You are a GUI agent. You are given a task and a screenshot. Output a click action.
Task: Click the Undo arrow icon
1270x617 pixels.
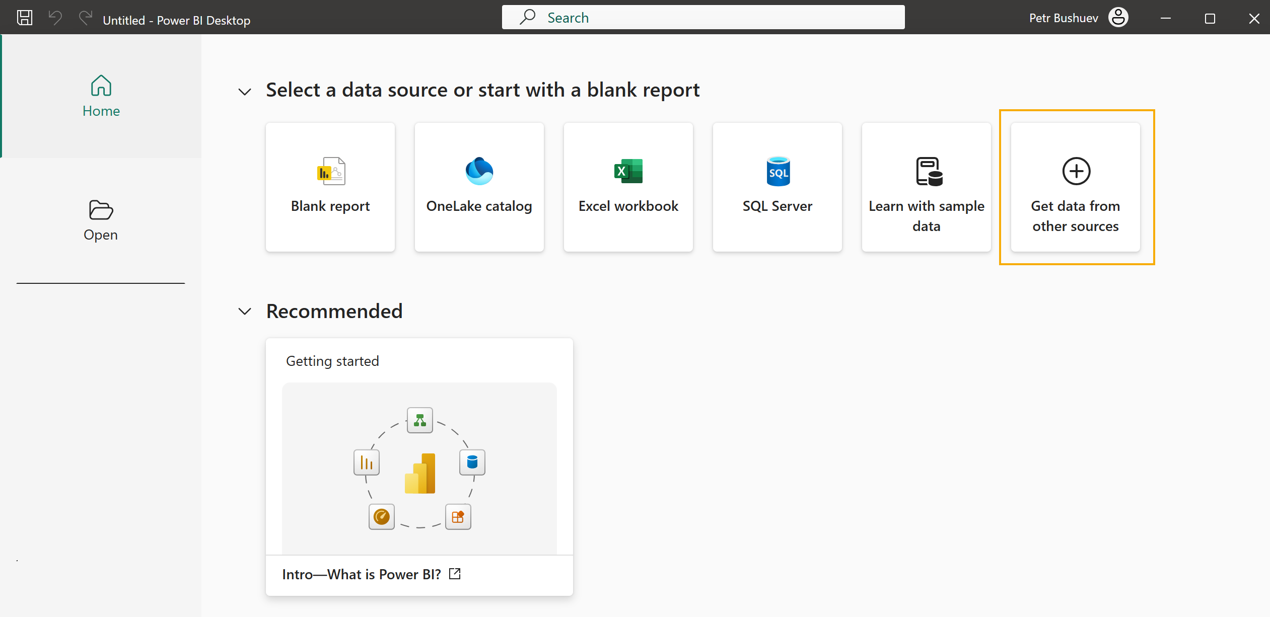pyautogui.click(x=55, y=18)
